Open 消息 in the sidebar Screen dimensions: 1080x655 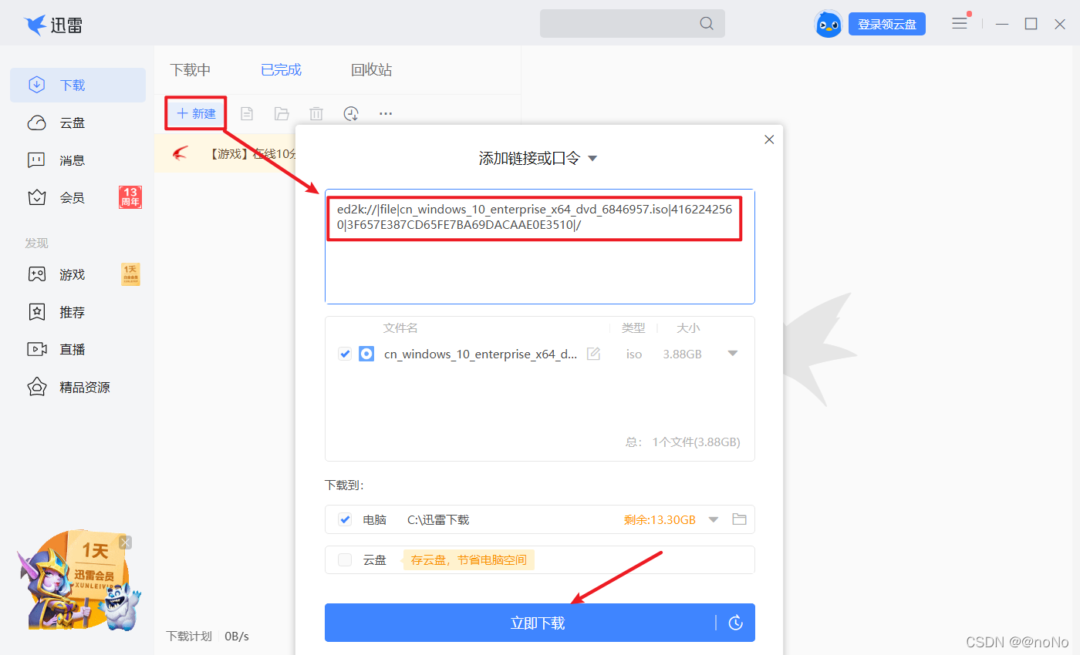pos(72,160)
